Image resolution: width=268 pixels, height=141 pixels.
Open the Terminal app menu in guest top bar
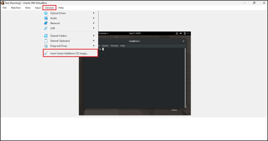click(103, 33)
